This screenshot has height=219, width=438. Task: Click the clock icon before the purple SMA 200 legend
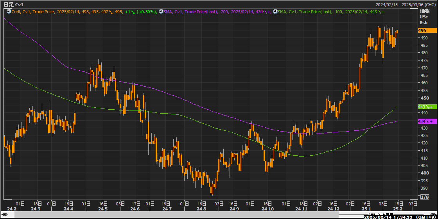pos(161,12)
